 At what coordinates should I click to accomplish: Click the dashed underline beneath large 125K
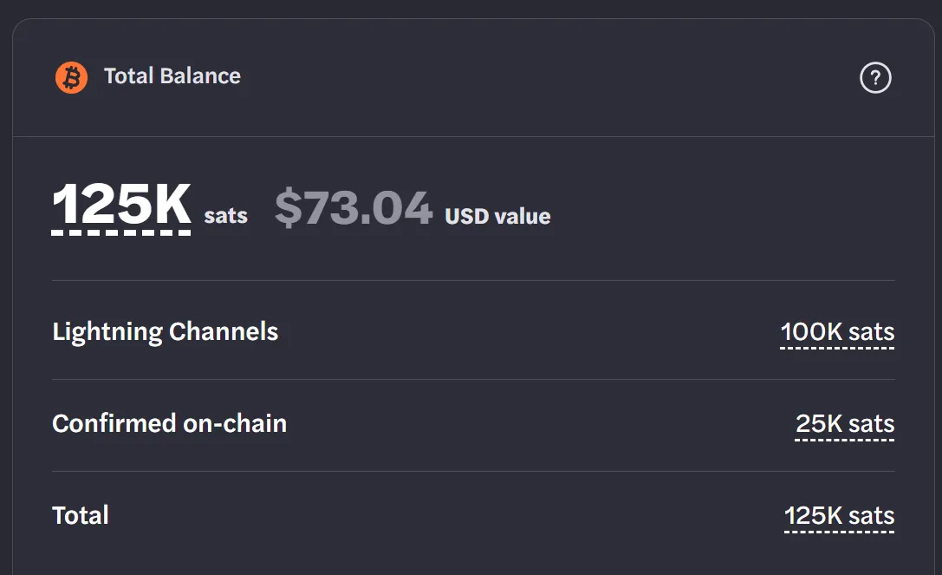point(121,232)
